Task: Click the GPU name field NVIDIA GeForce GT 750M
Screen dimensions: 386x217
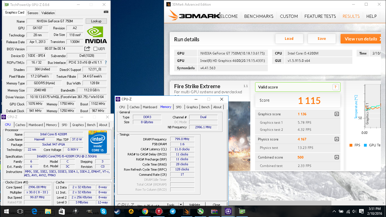Action: tap(55, 21)
